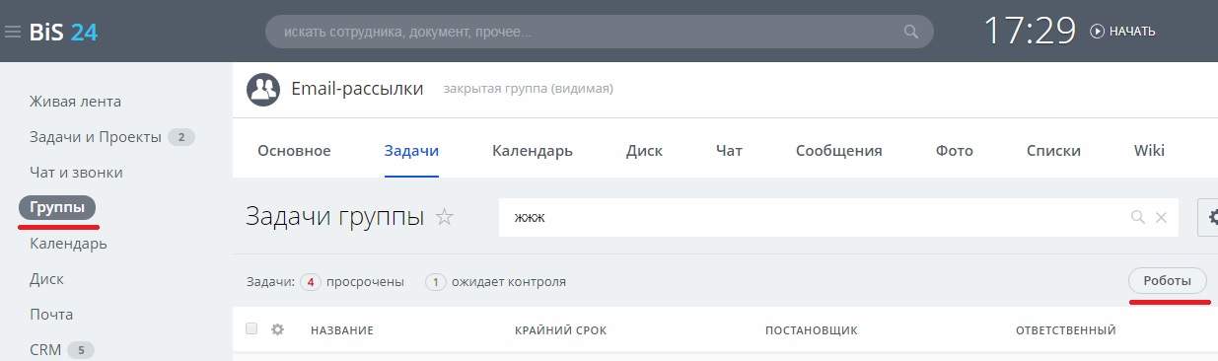The image size is (1218, 361).
Task: Open Задачи и Проекты in the sidebar
Action: pos(96,137)
